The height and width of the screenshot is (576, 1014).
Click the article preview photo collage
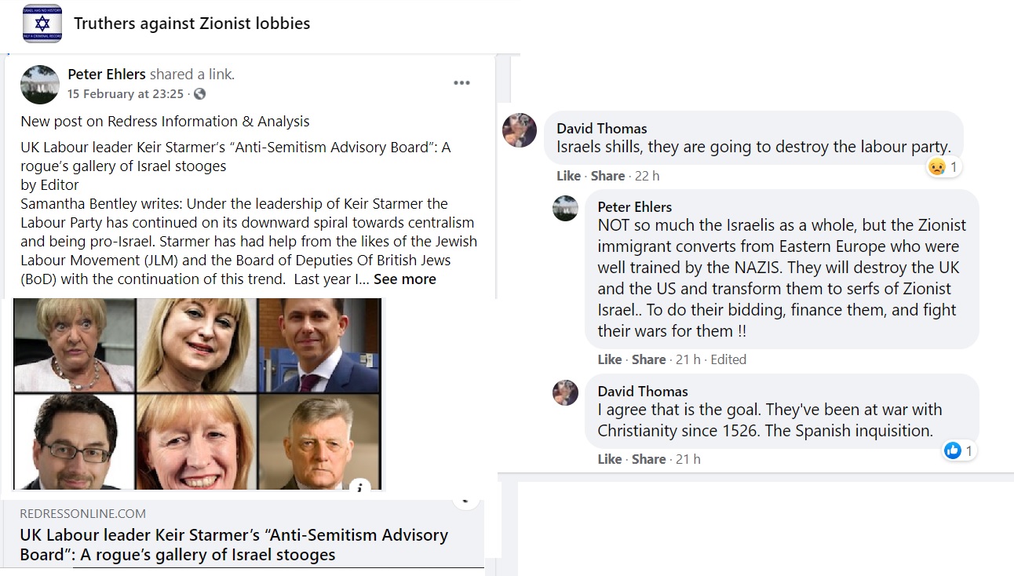tap(197, 394)
